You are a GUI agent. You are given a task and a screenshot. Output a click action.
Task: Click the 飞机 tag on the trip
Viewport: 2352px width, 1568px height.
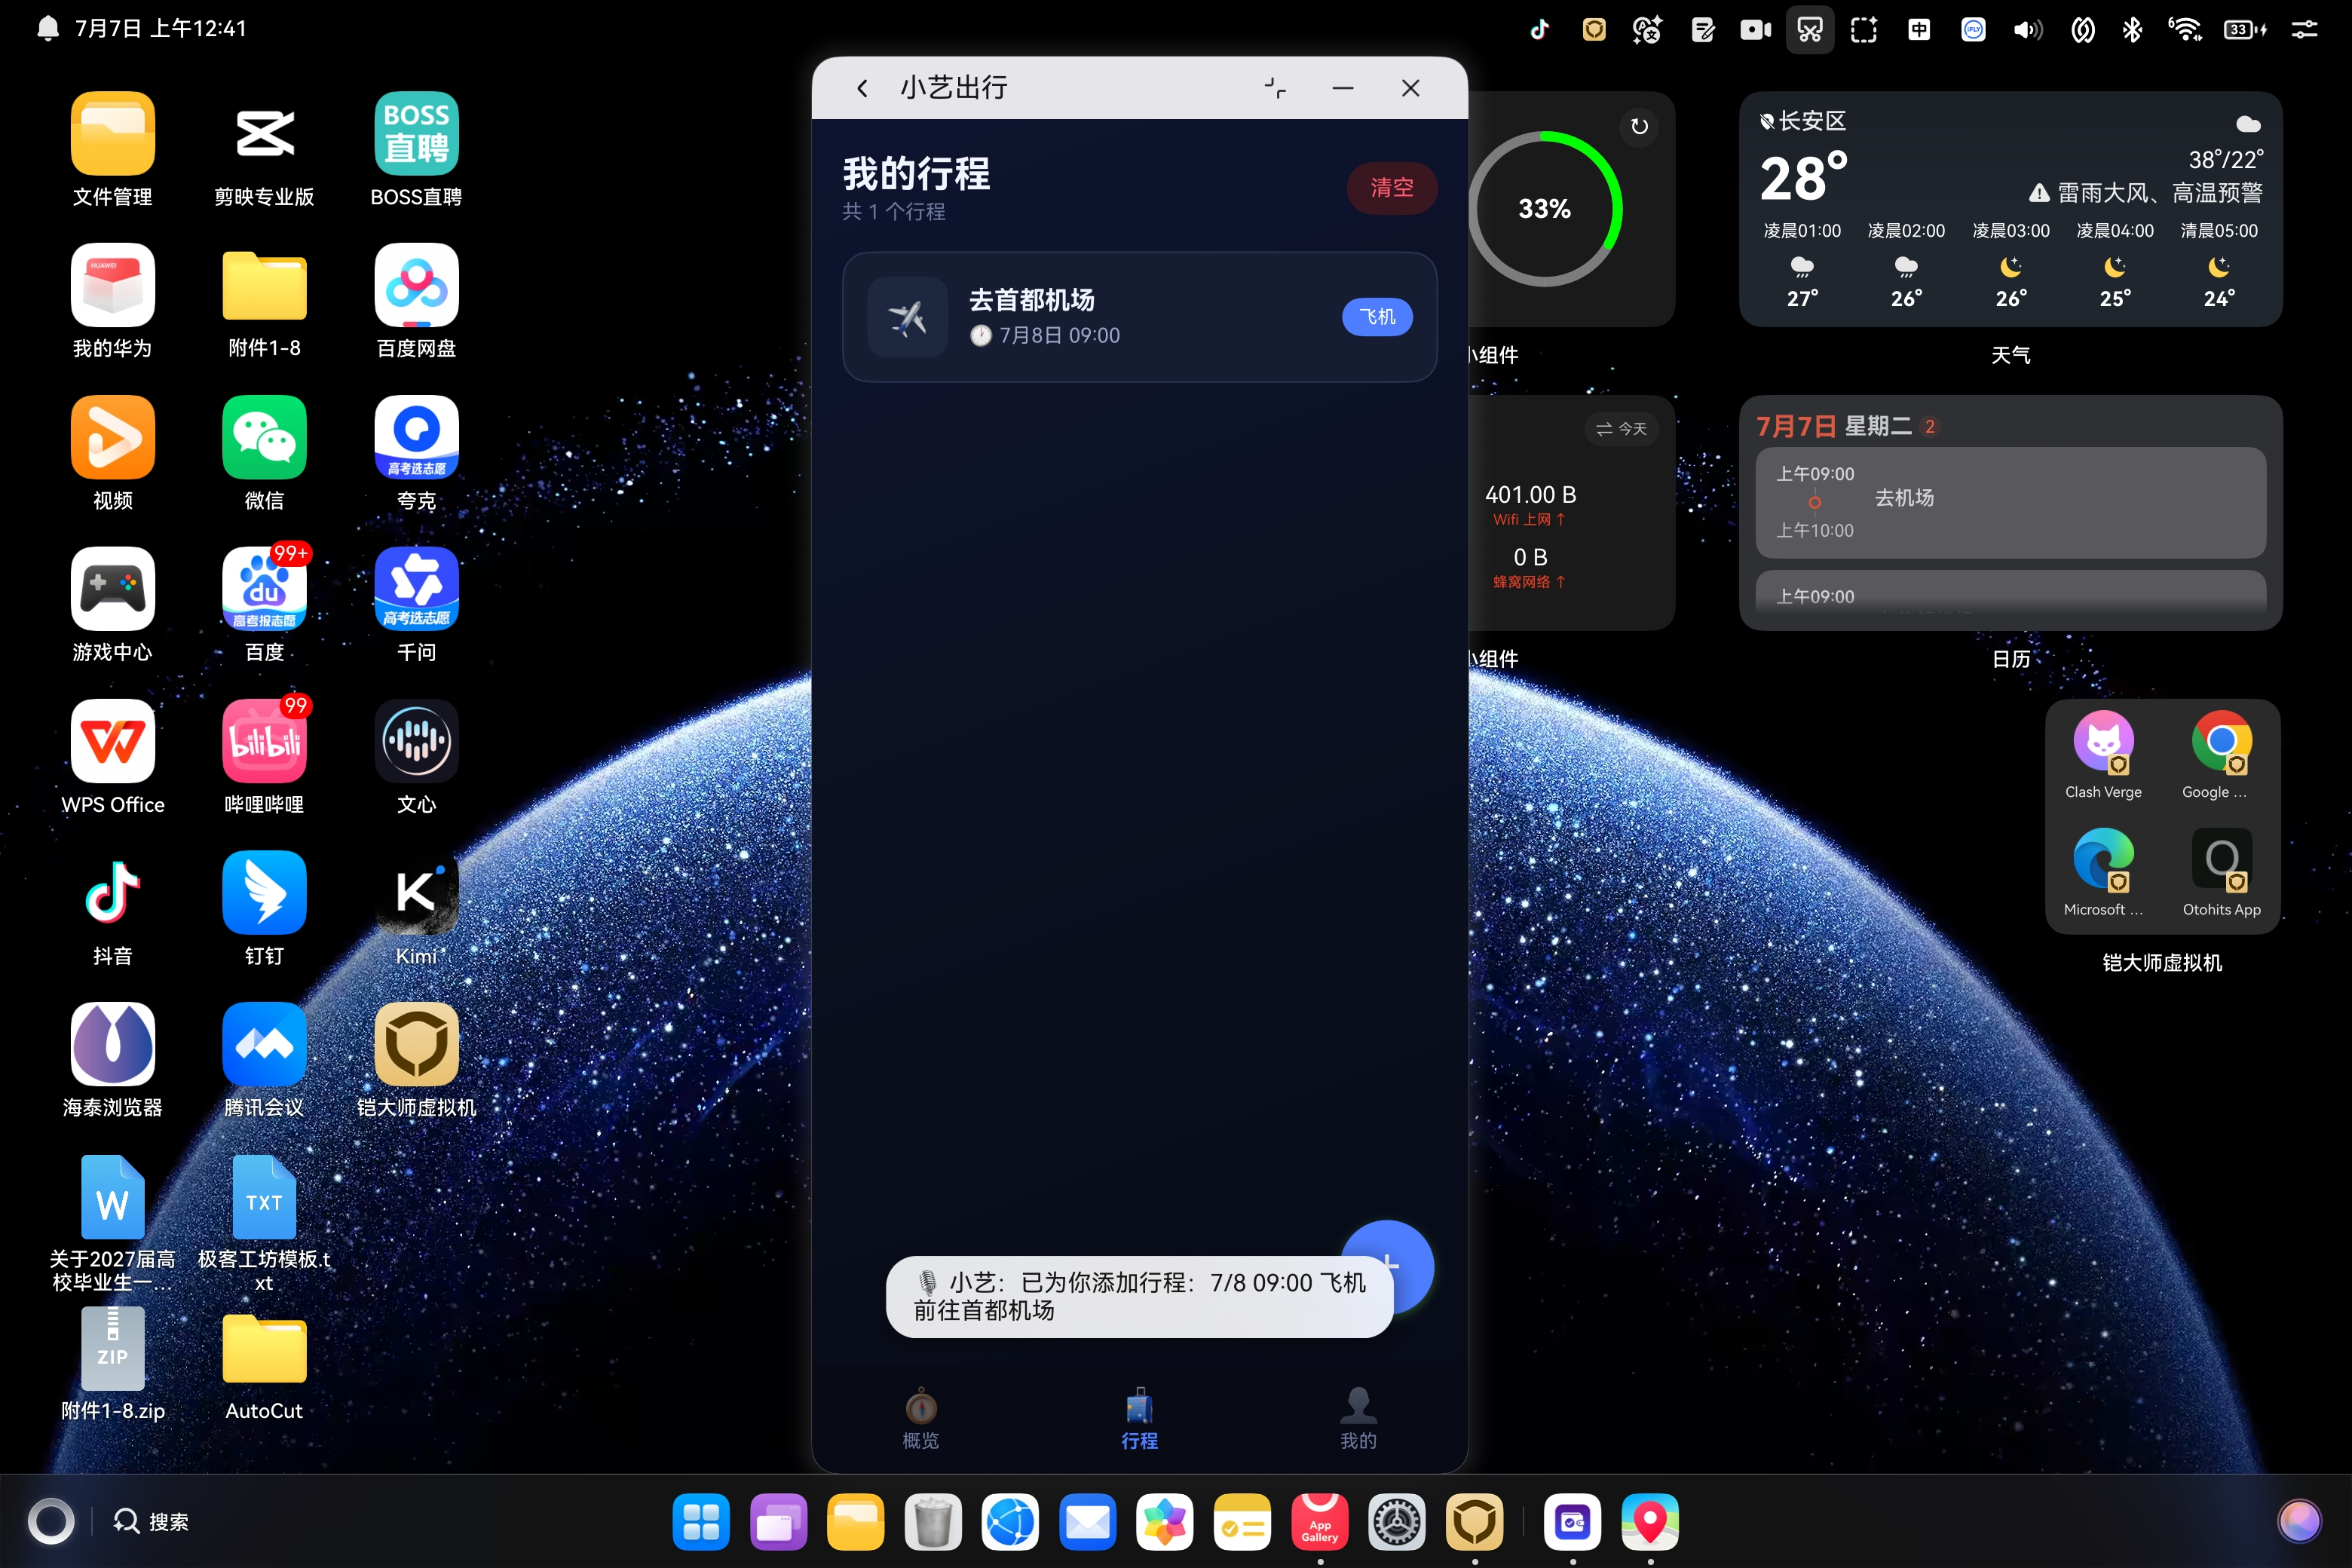point(1377,317)
